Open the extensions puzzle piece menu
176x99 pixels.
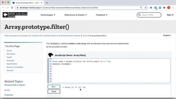pyautogui.click(x=164, y=8)
